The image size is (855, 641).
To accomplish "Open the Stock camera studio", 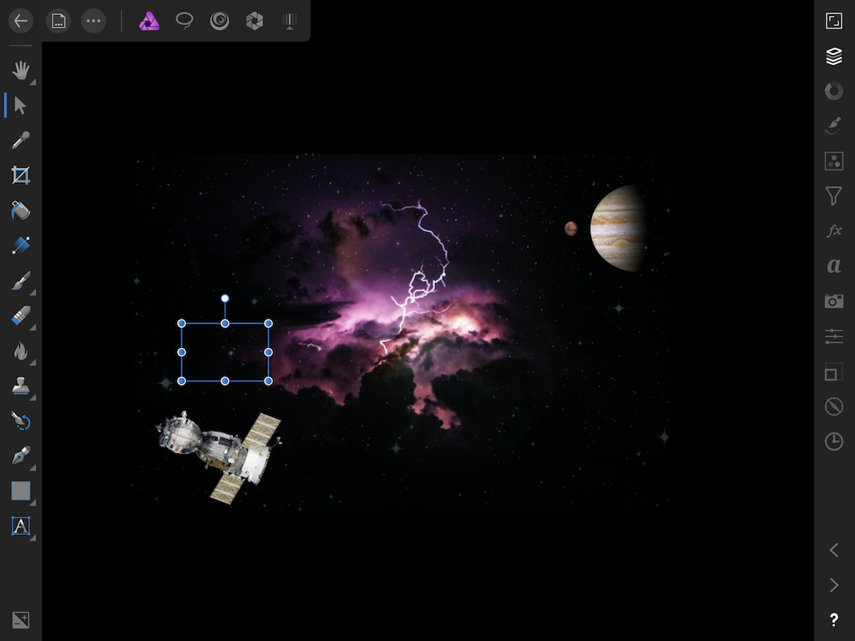I will coord(834,300).
